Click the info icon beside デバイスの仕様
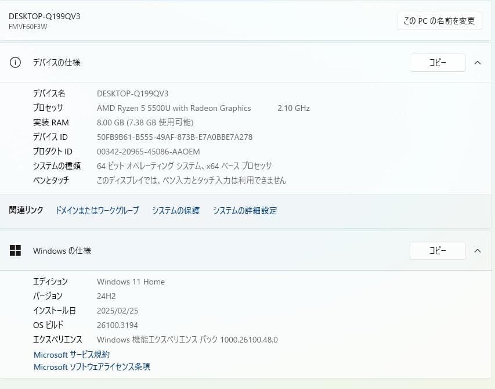The width and height of the screenshot is (495, 389). 15,63
